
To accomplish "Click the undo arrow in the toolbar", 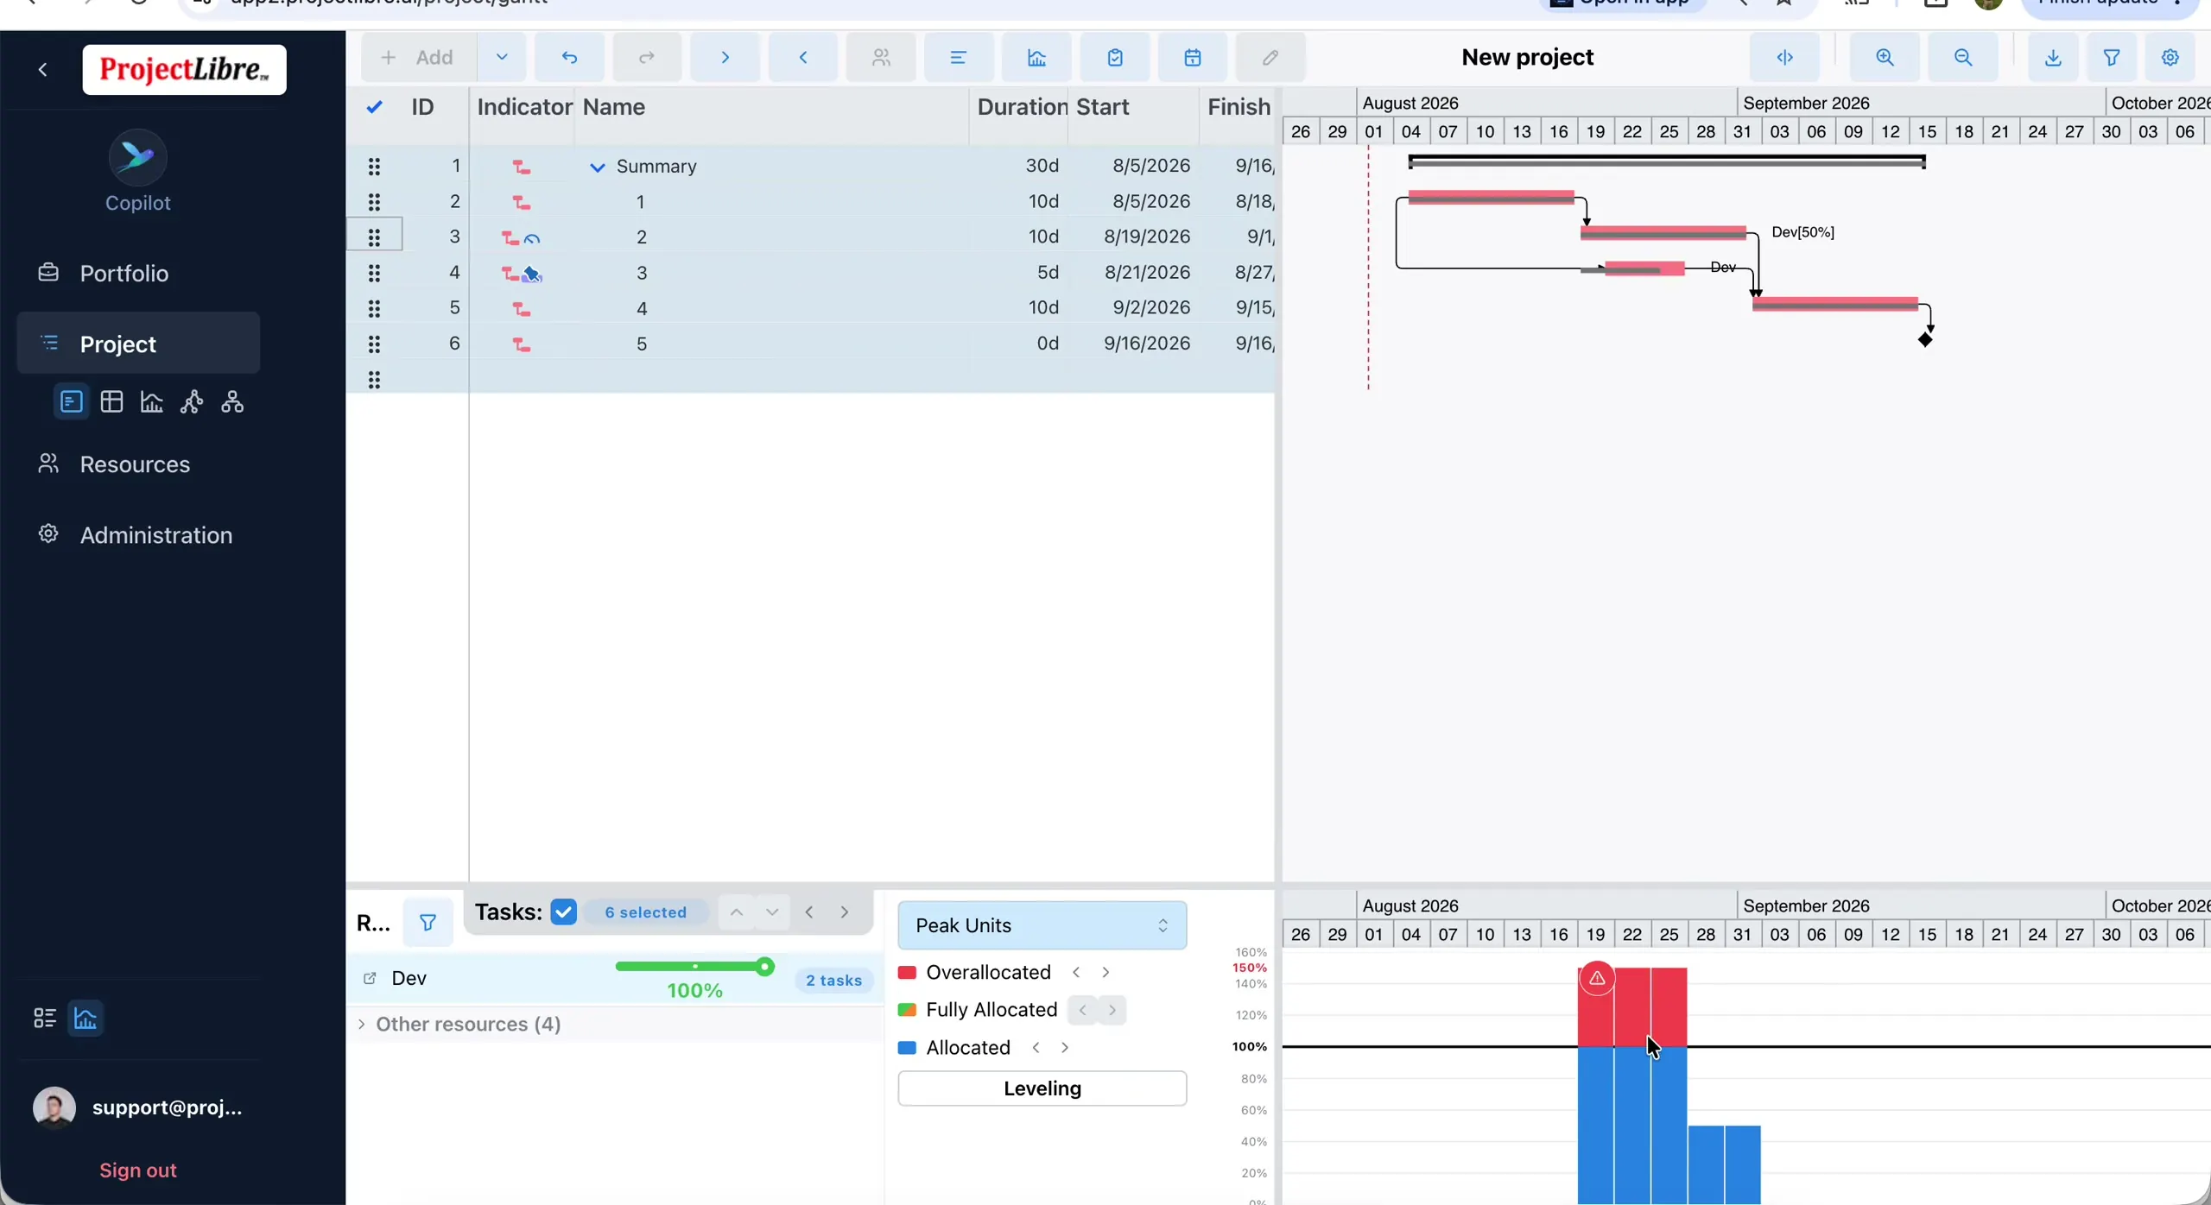I will pyautogui.click(x=569, y=58).
